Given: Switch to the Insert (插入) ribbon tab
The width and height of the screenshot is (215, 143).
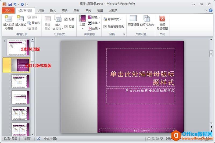Looking at the screenshot, I should click(53, 10).
